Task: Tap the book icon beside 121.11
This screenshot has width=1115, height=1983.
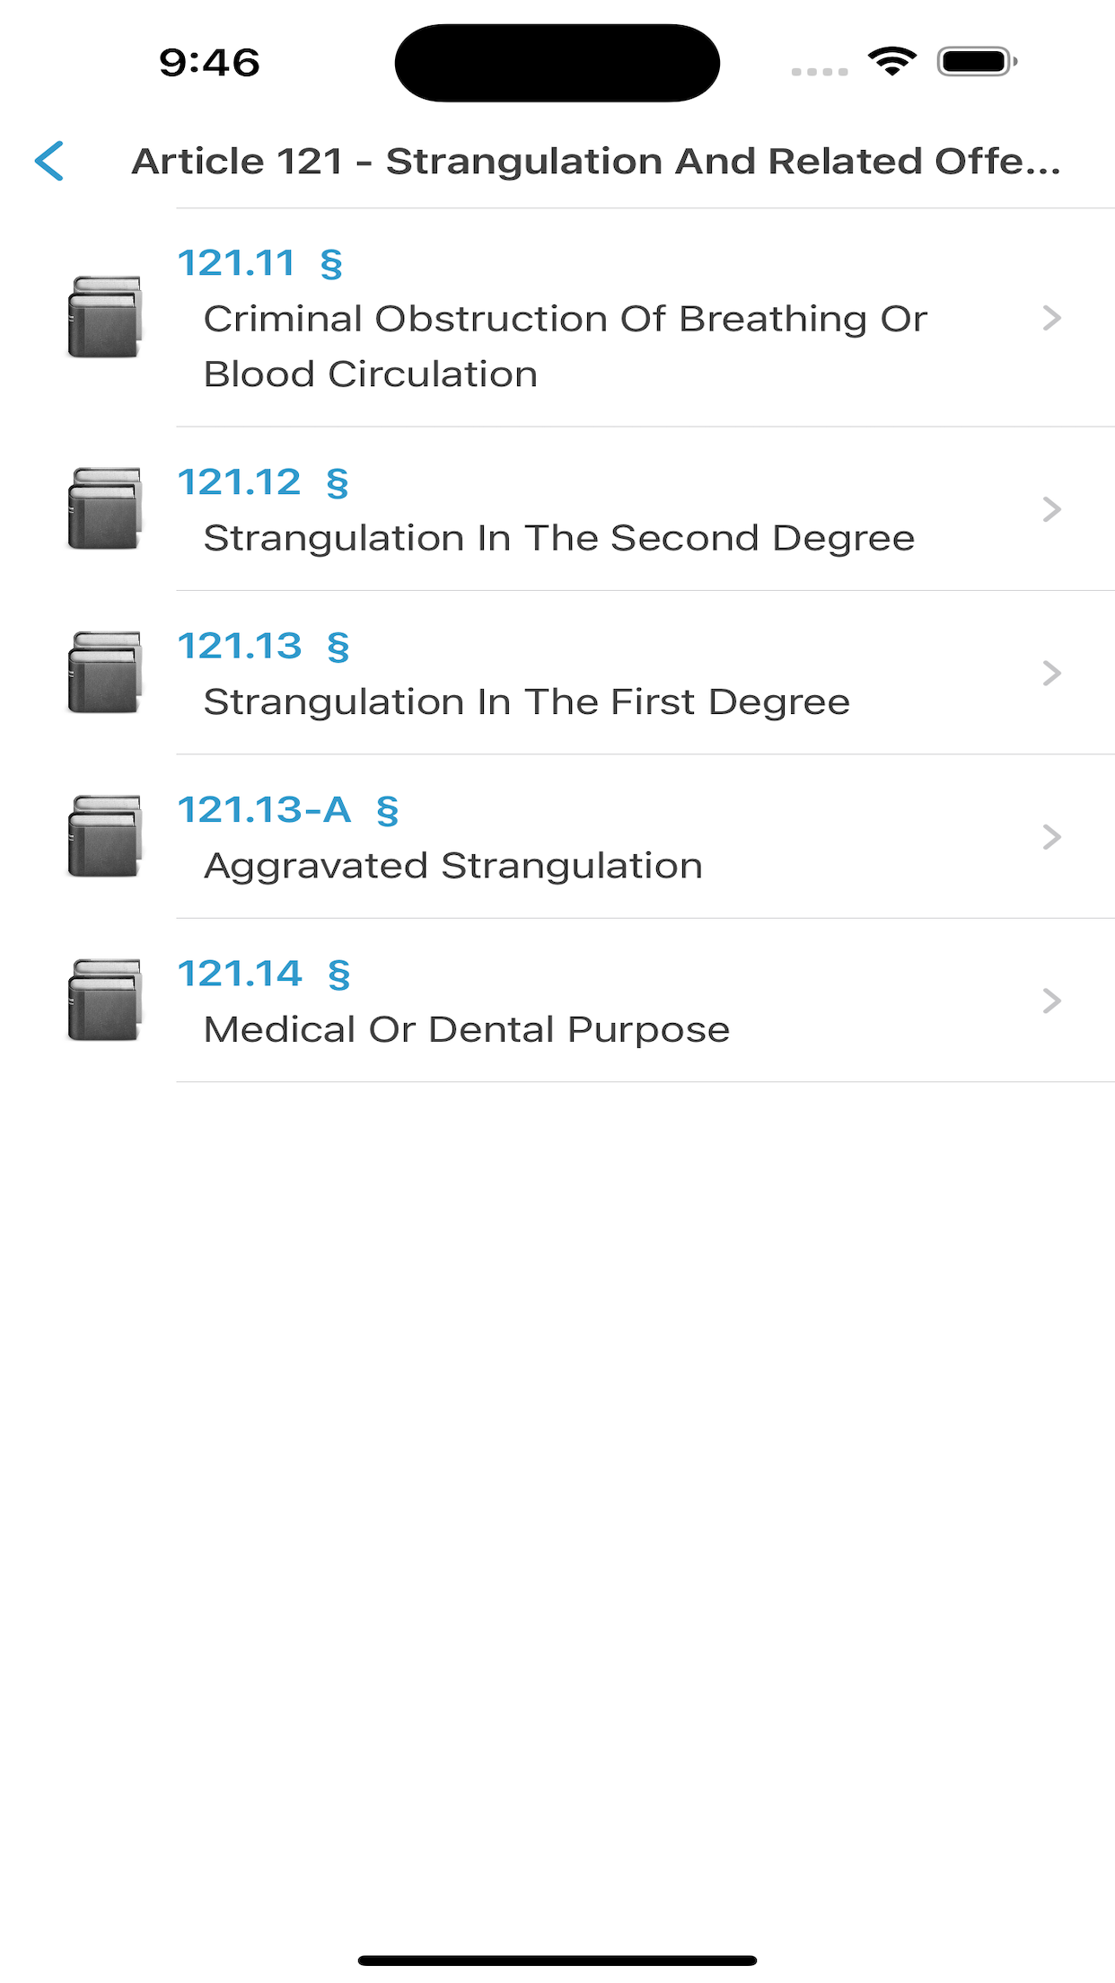Action: pos(105,317)
